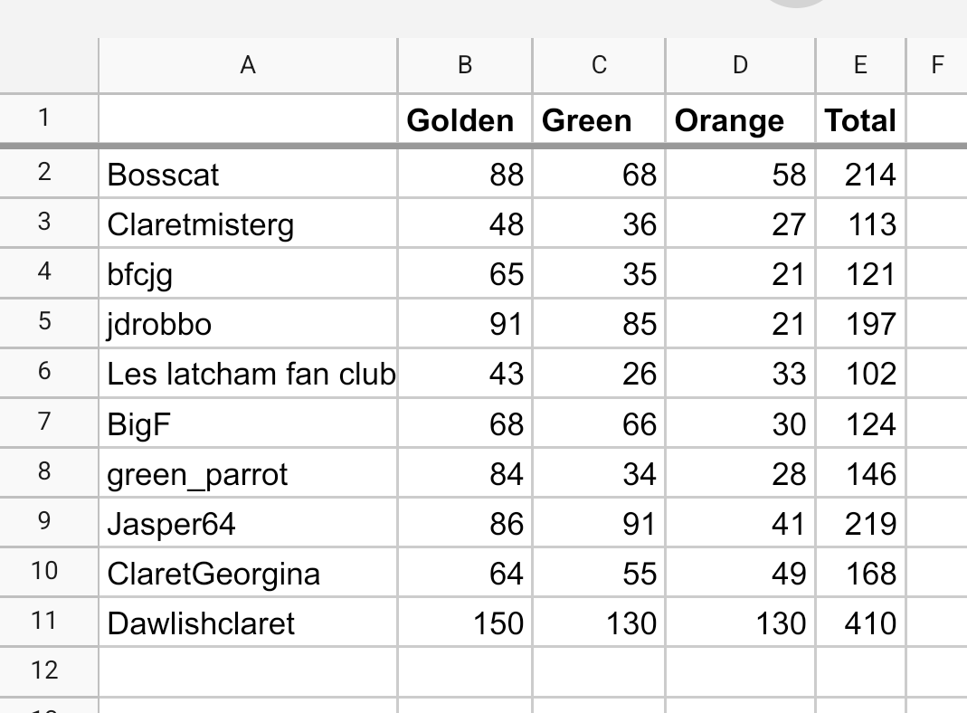Click the Orange header cell
Viewport: 967px width, 713px height.
pyautogui.click(x=740, y=120)
